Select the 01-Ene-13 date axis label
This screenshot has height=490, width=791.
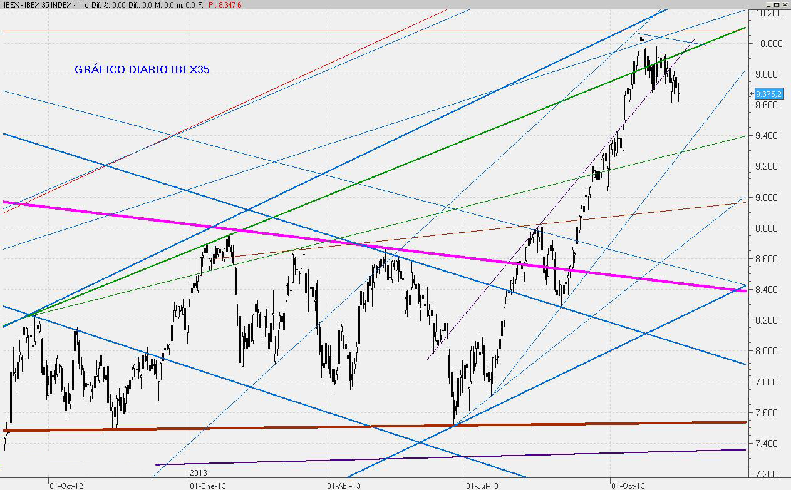[x=205, y=484]
